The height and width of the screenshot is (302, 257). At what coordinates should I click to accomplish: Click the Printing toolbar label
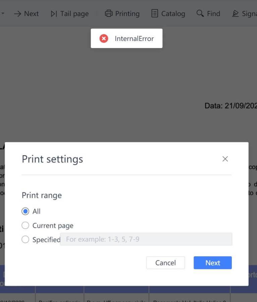(127, 14)
